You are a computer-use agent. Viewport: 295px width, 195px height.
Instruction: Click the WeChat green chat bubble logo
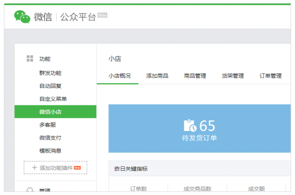coord(22,17)
